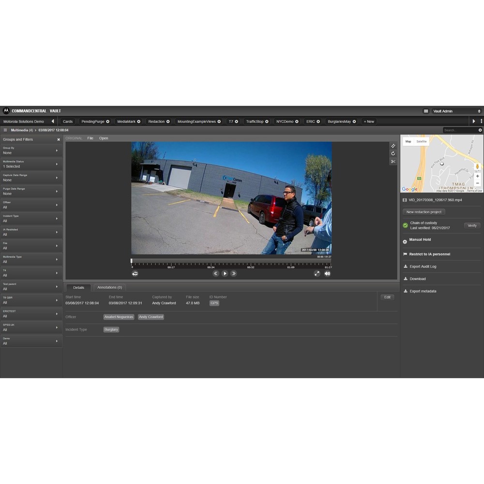Switch the map to Satellite view
The image size is (484, 484).
(422, 141)
